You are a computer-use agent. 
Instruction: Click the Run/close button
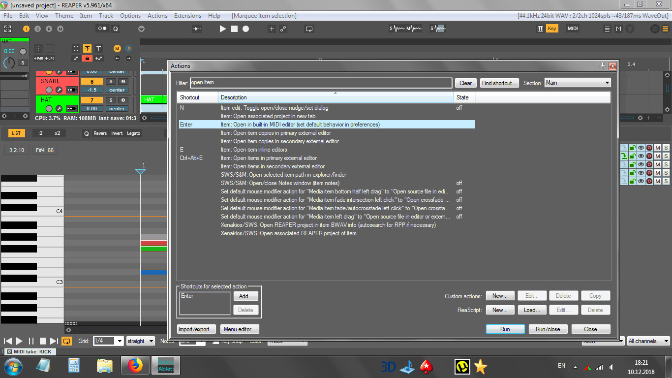click(x=547, y=329)
